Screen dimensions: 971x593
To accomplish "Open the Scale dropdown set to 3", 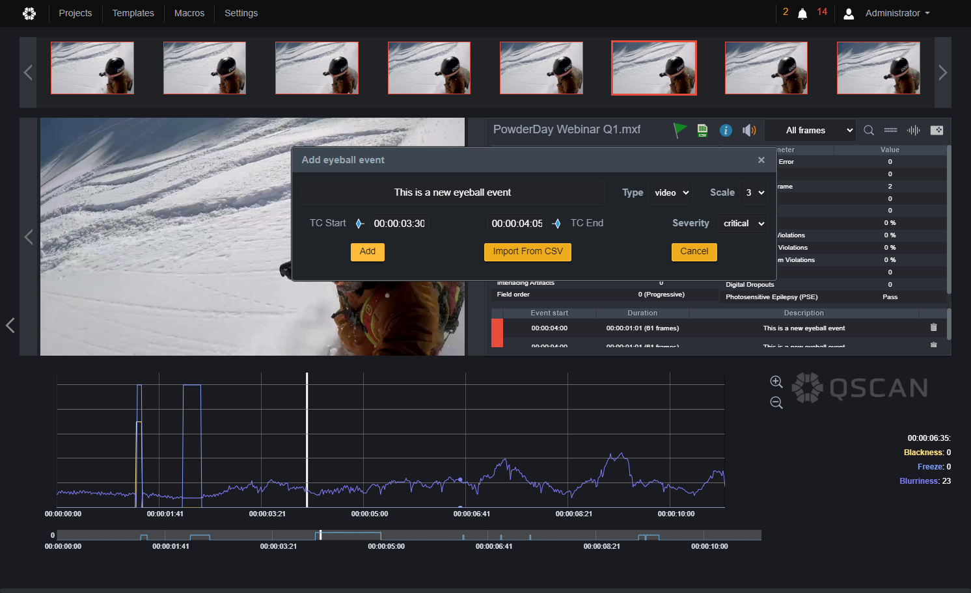I will (755, 192).
